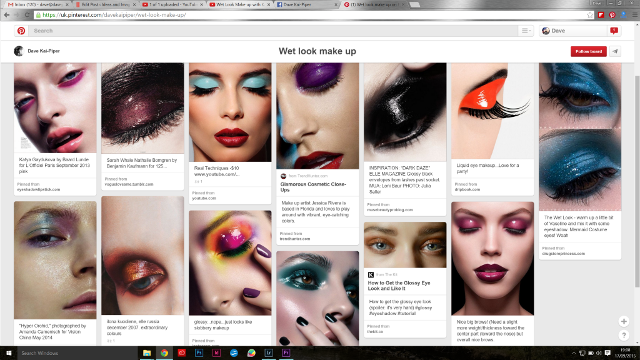
Task: Open the purple glossy eyelid close-up pin
Action: [x=317, y=116]
